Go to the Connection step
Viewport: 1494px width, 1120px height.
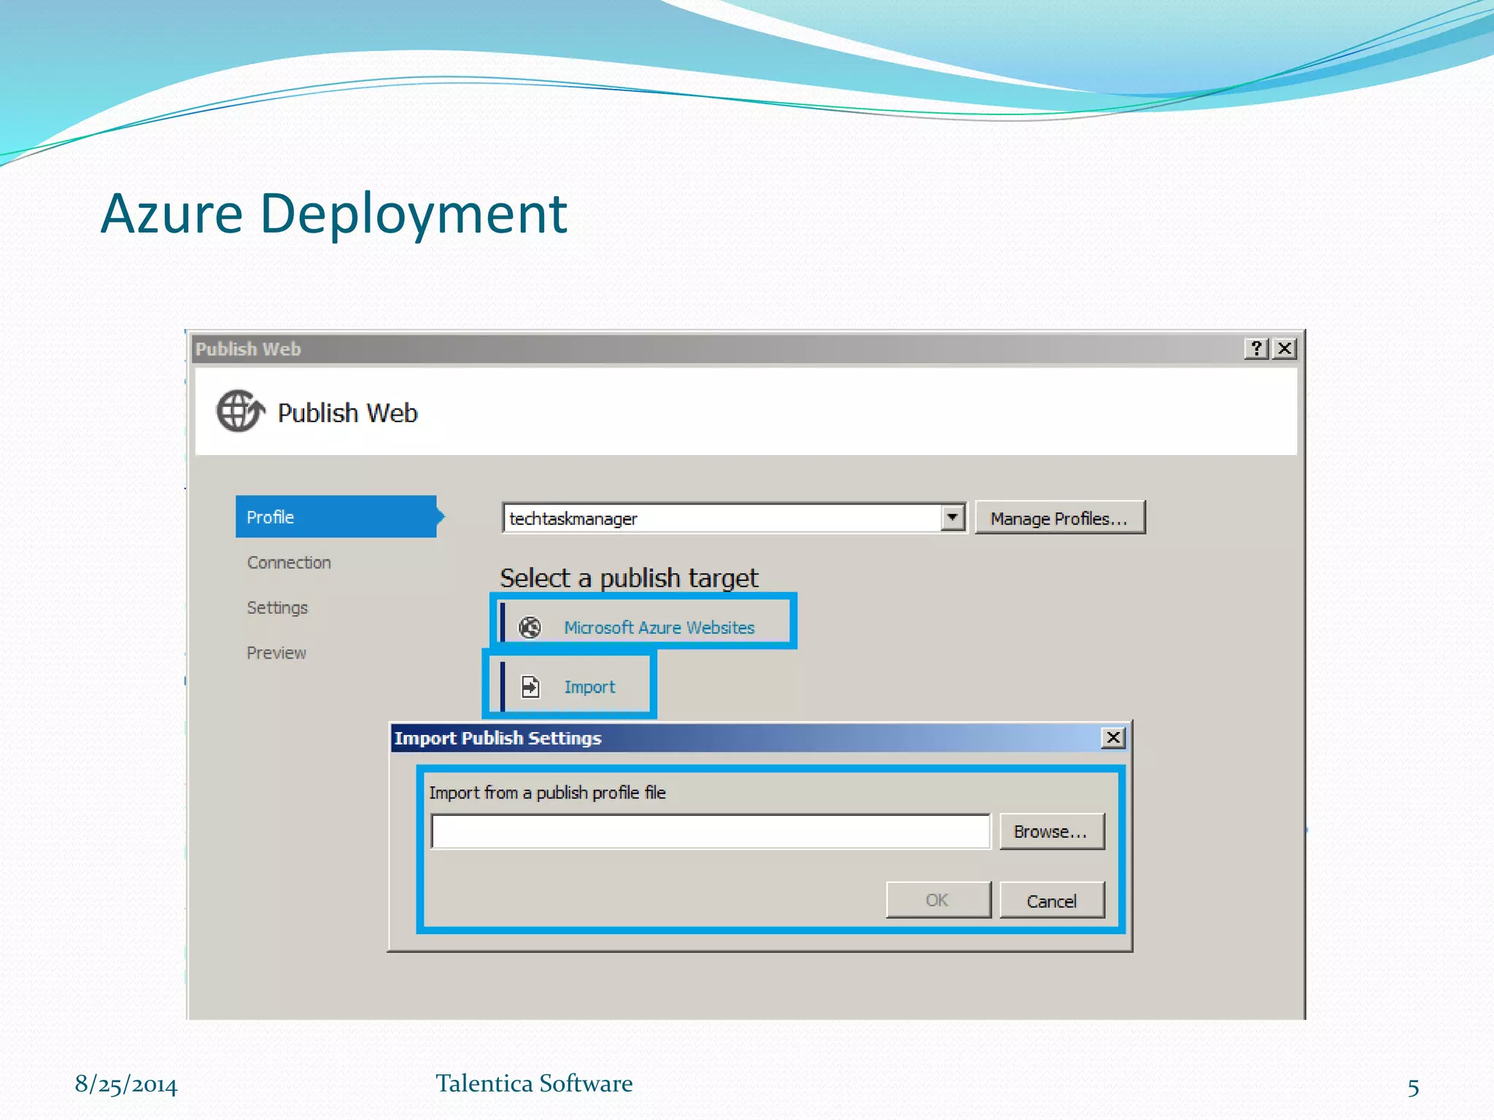tap(289, 562)
